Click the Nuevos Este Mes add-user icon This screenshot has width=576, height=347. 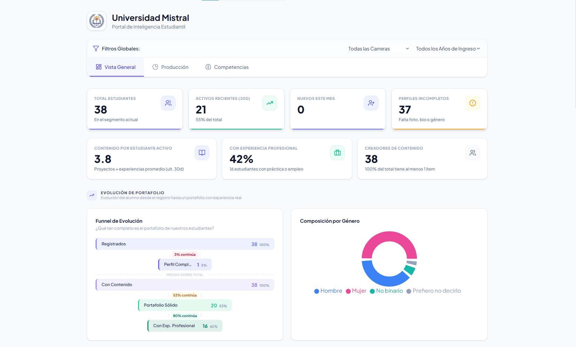point(371,103)
